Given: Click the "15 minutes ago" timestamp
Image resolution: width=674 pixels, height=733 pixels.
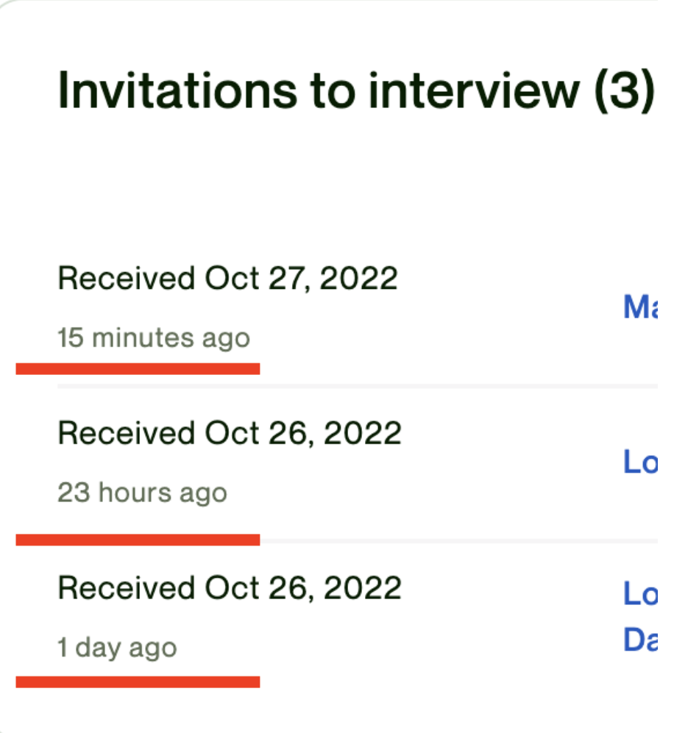Looking at the screenshot, I should (x=154, y=338).
